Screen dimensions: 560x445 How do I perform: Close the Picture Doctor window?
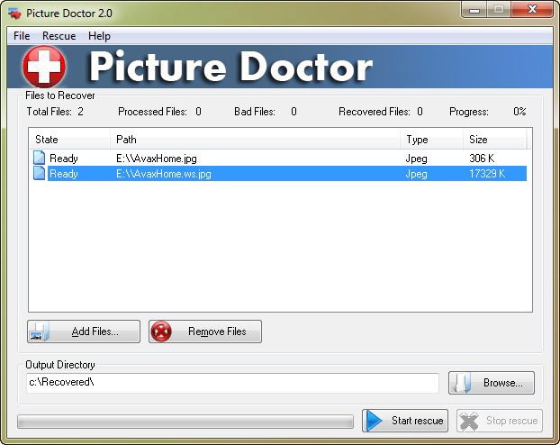pos(532,10)
